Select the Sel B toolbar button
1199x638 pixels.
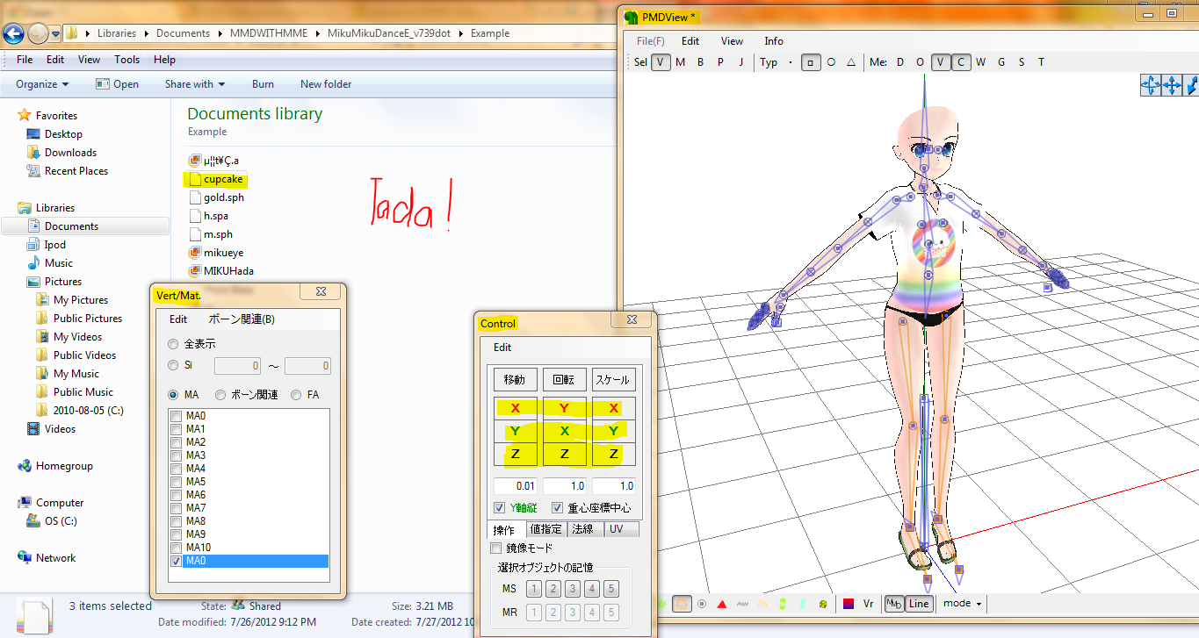pos(700,62)
